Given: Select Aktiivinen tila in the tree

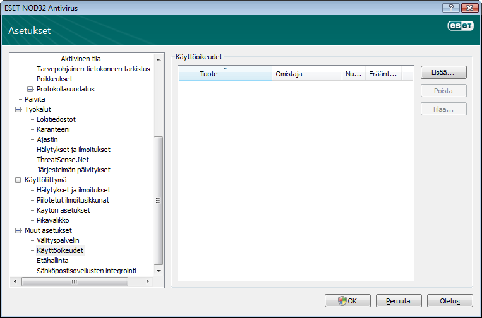Looking at the screenshot, I should click(x=81, y=59).
